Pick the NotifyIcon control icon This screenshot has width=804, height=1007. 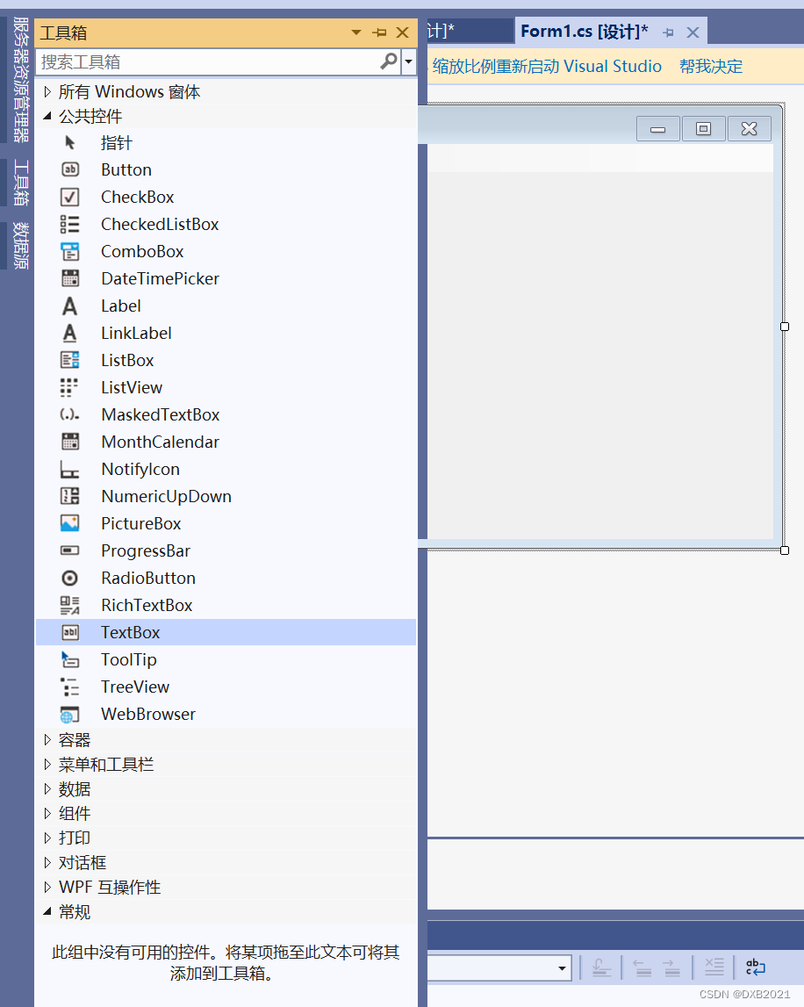coord(70,469)
